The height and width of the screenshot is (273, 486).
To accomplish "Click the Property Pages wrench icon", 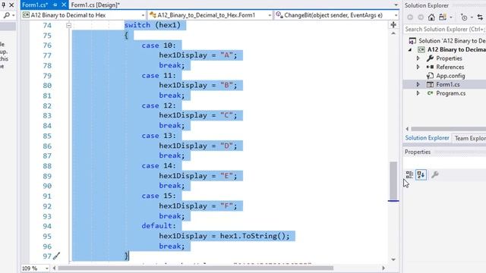I will (435, 175).
